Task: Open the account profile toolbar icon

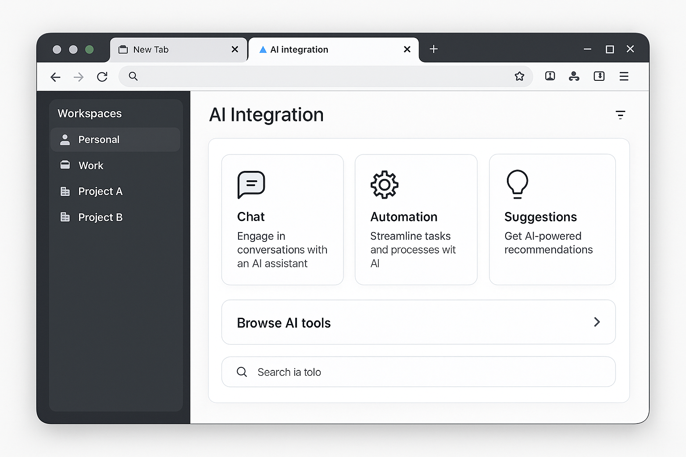Action: [x=574, y=76]
